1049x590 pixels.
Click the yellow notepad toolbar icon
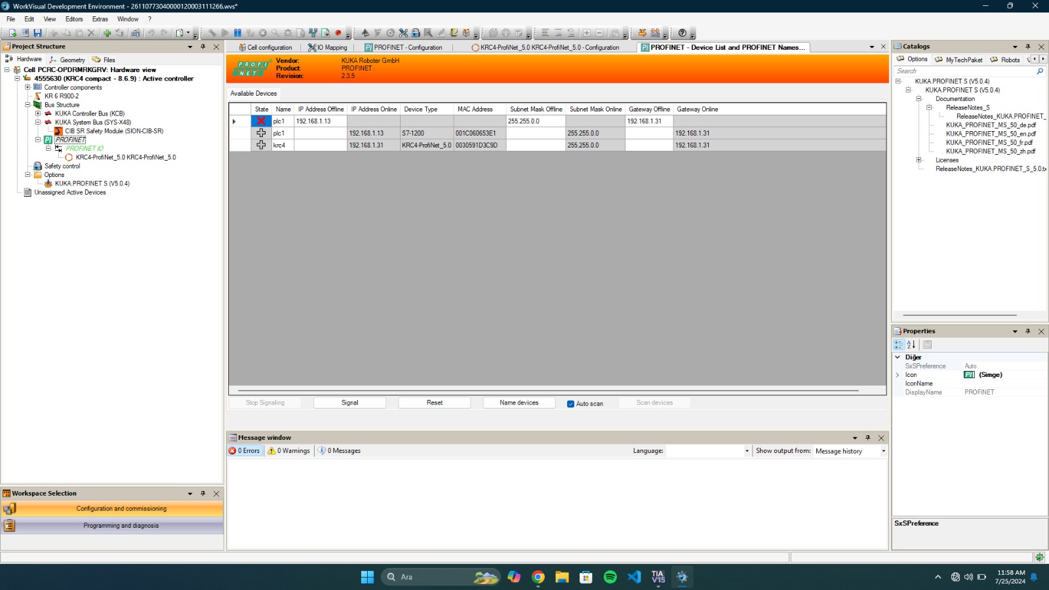coord(454,33)
